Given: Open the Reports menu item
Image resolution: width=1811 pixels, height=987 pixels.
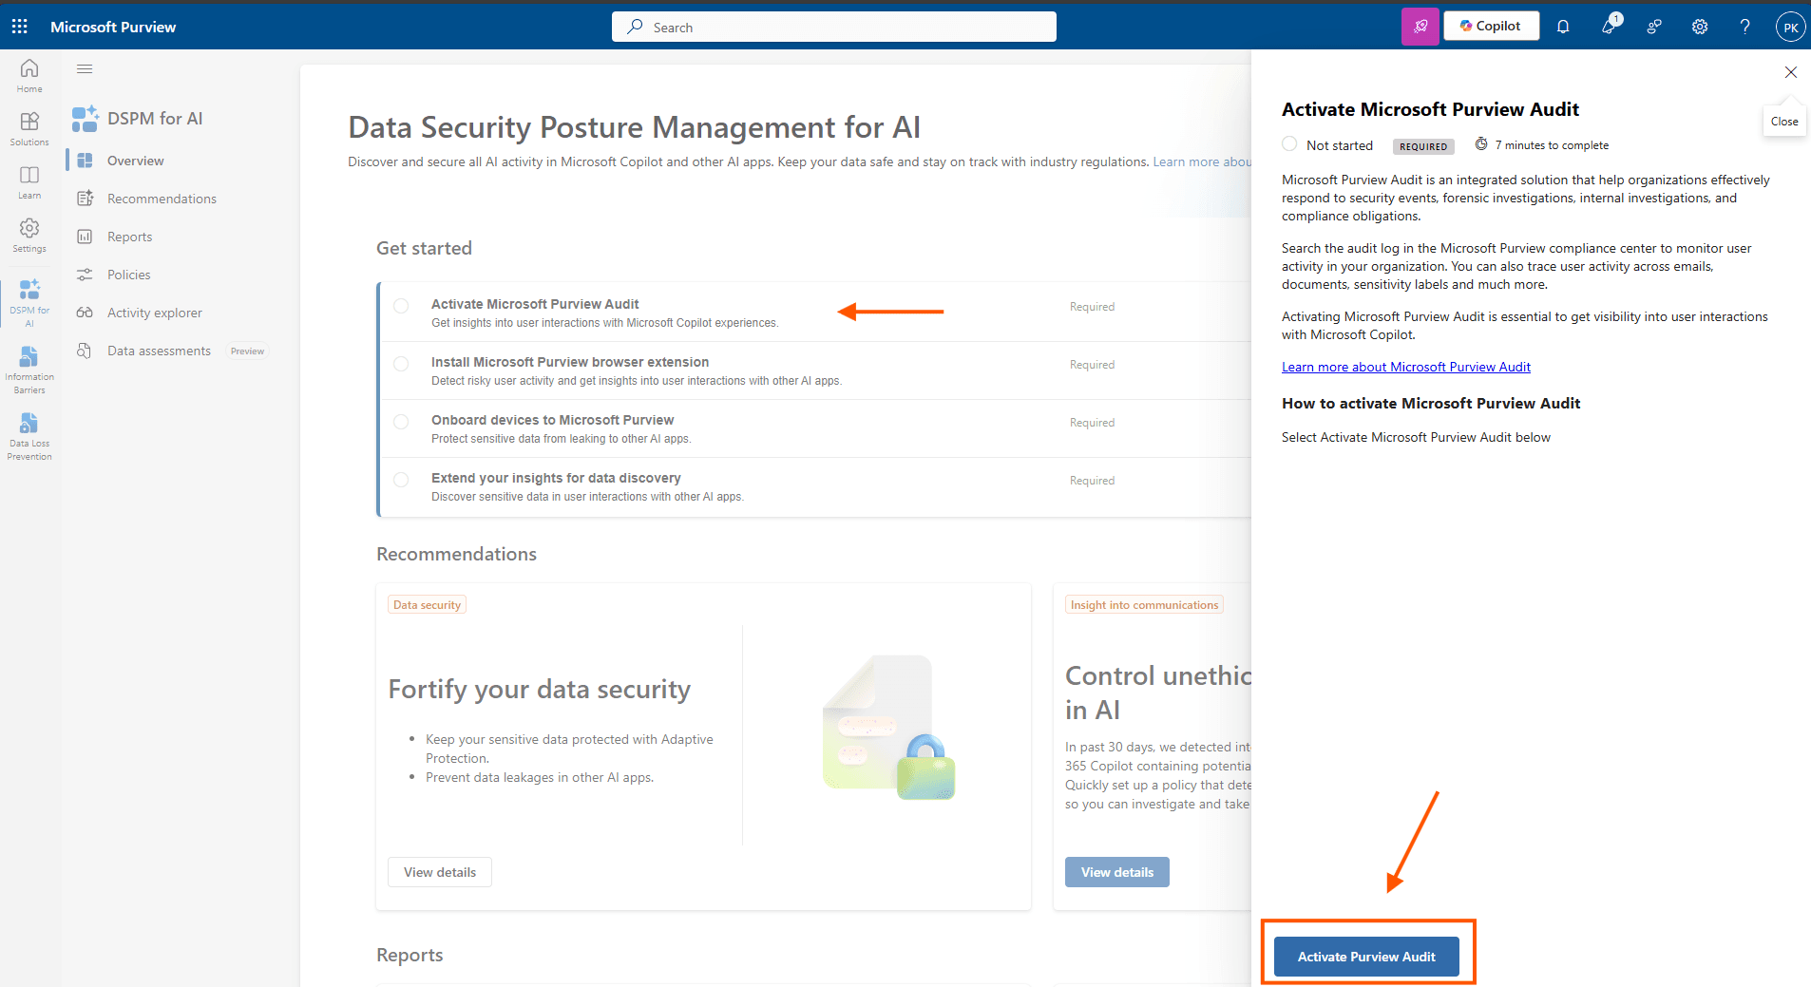Looking at the screenshot, I should pyautogui.click(x=129, y=237).
